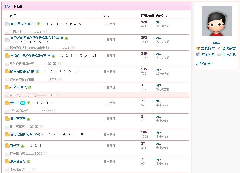Click the folder icon beside 花之蕊[10P]
240x173 pixels.
click(x=7, y=87)
